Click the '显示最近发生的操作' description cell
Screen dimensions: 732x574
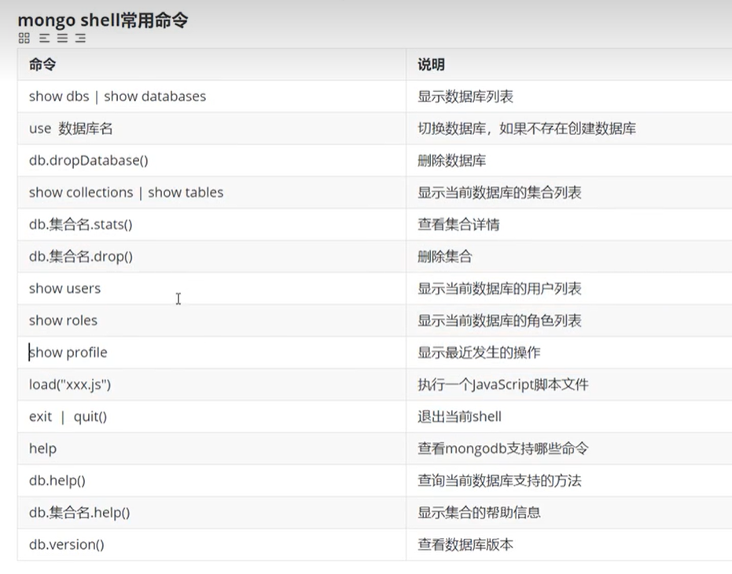pyautogui.click(x=569, y=353)
